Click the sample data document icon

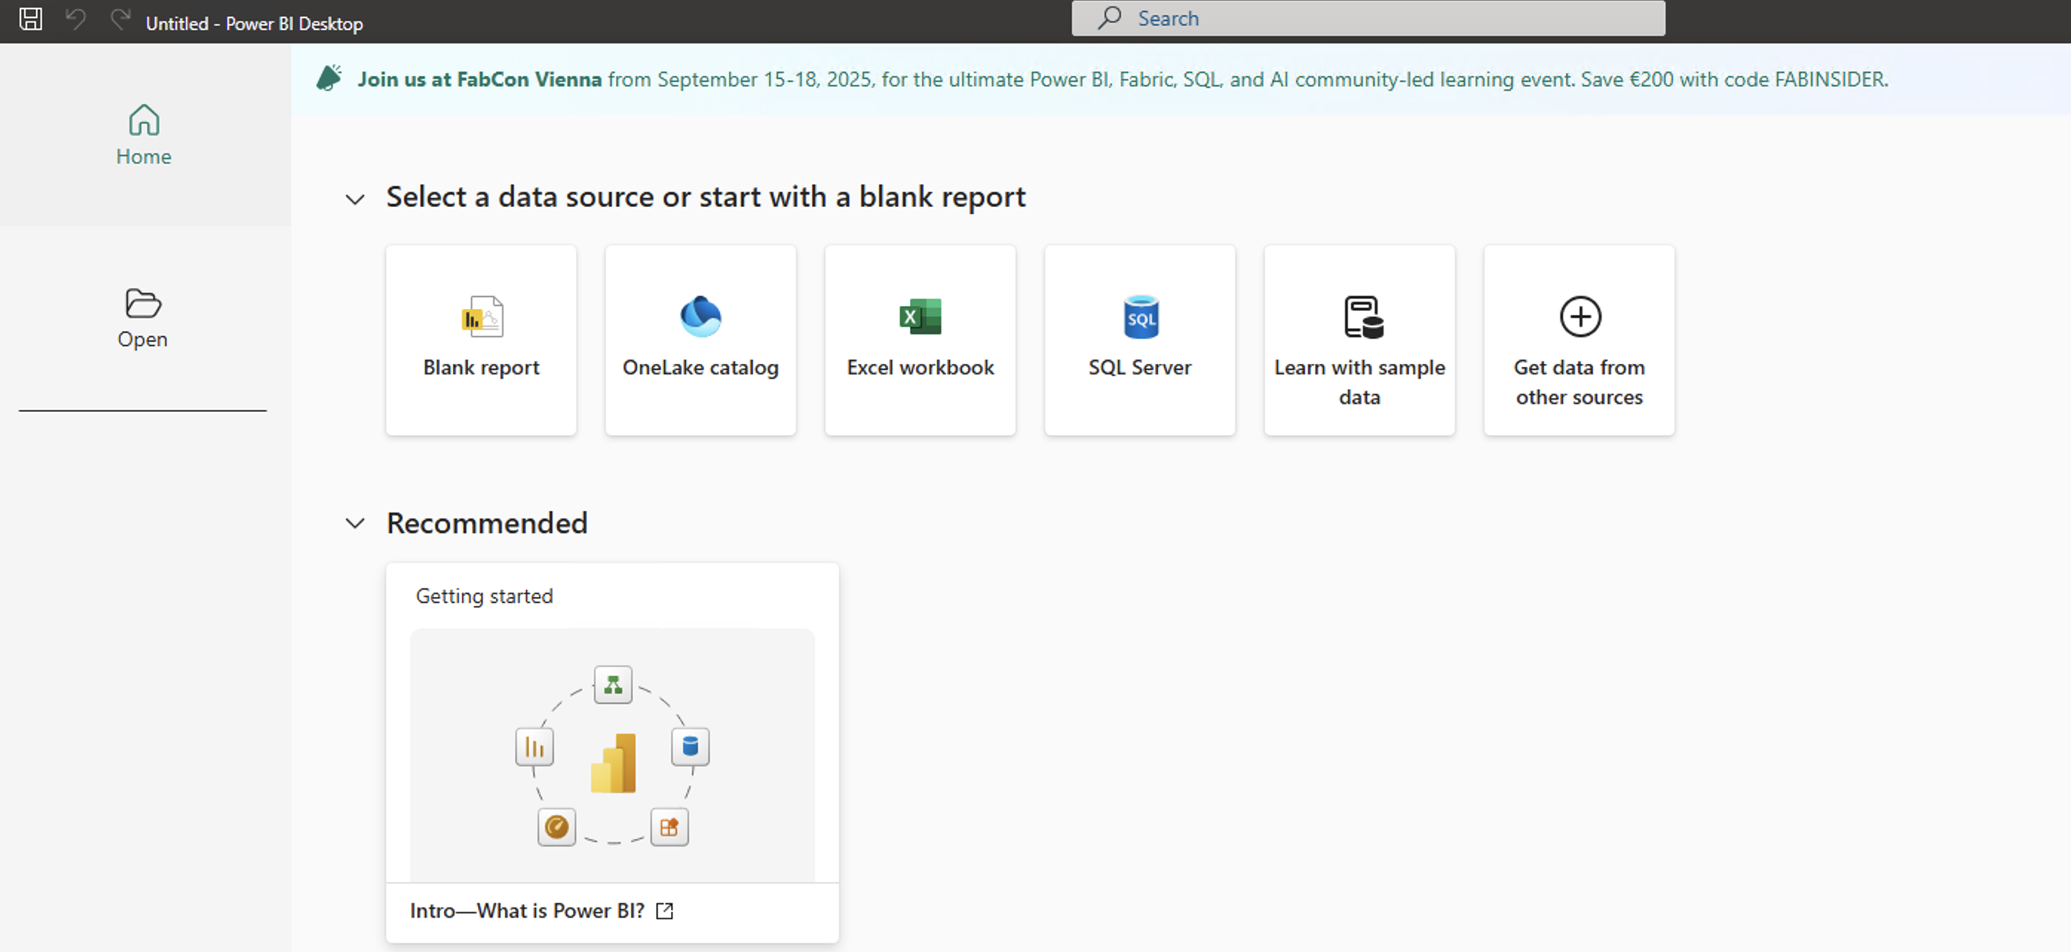point(1364,317)
